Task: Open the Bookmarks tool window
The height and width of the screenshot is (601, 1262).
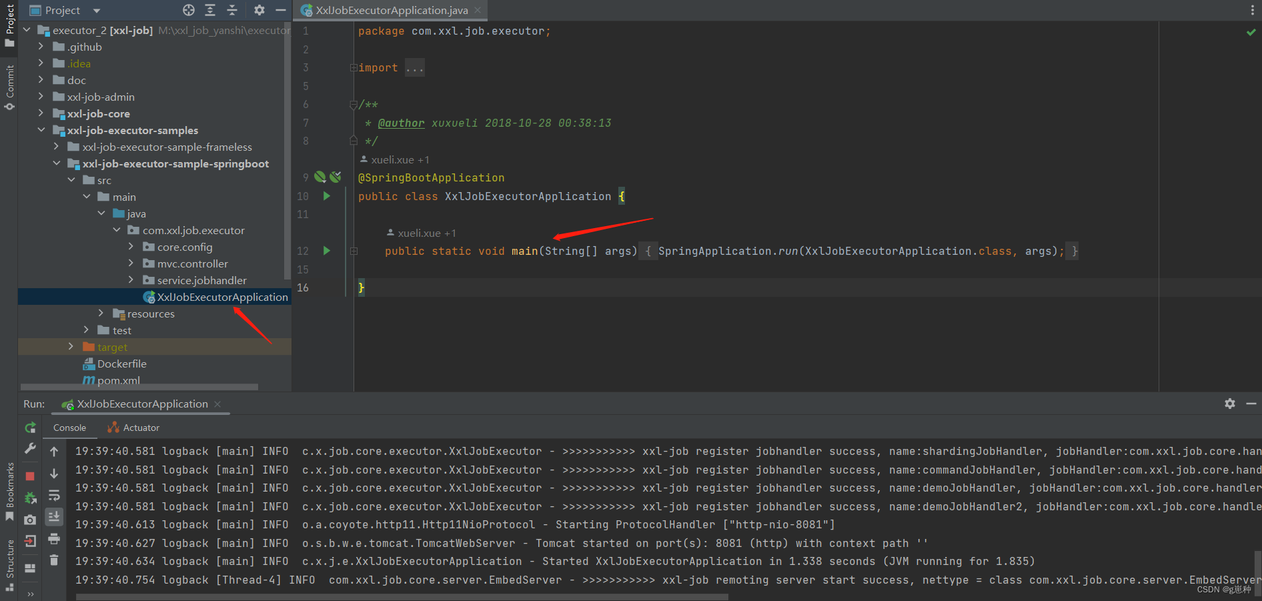Action: click(x=9, y=492)
